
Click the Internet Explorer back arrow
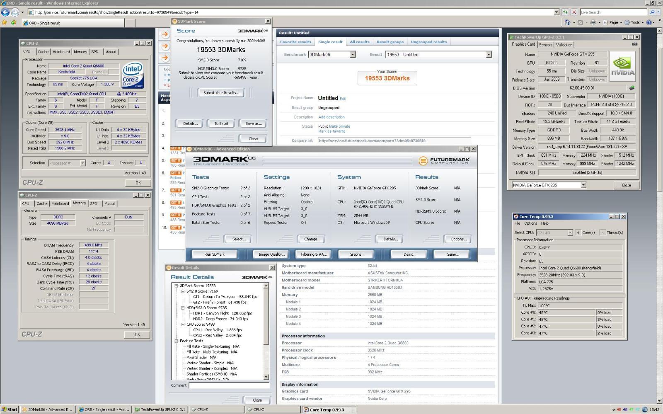(x=5, y=12)
